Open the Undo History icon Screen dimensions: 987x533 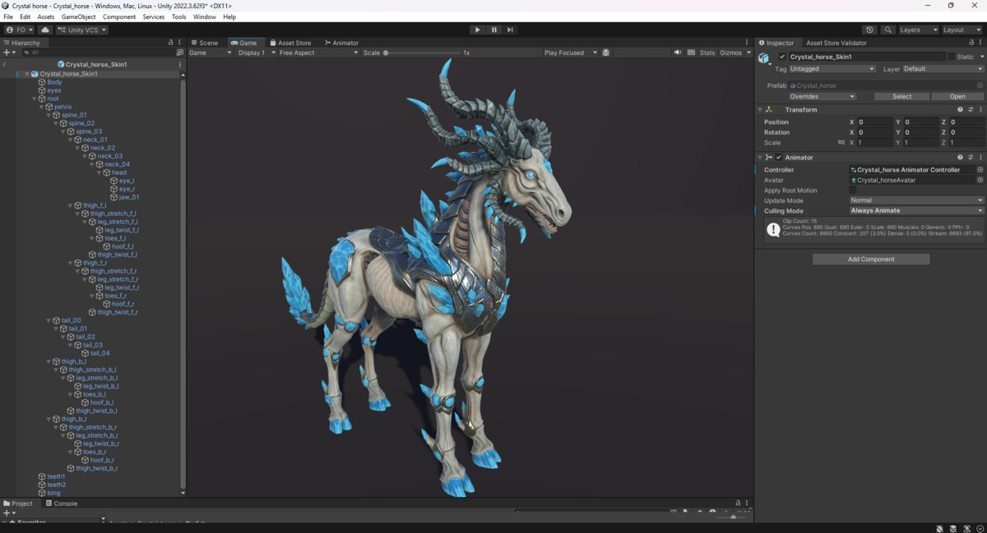[x=870, y=30]
